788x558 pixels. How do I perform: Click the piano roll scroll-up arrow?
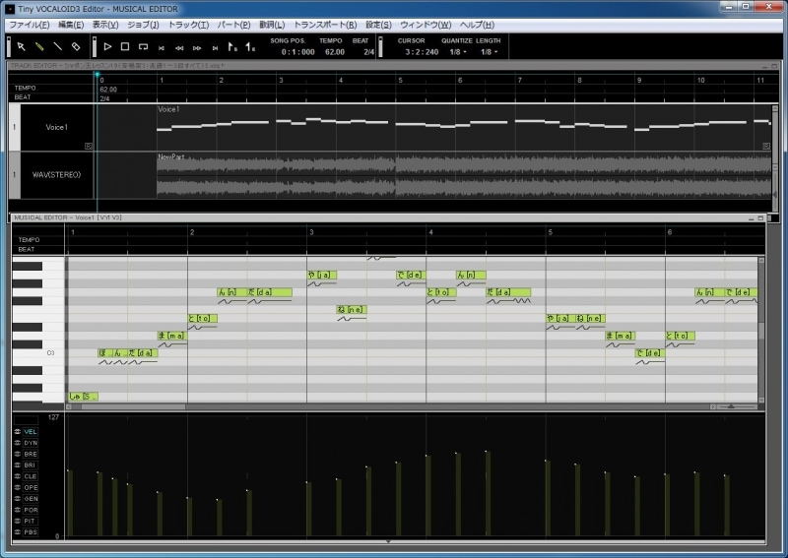point(761,260)
